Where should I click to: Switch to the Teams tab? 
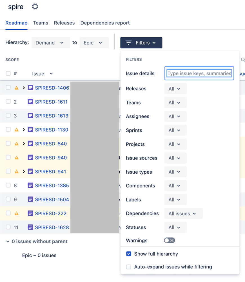(41, 23)
